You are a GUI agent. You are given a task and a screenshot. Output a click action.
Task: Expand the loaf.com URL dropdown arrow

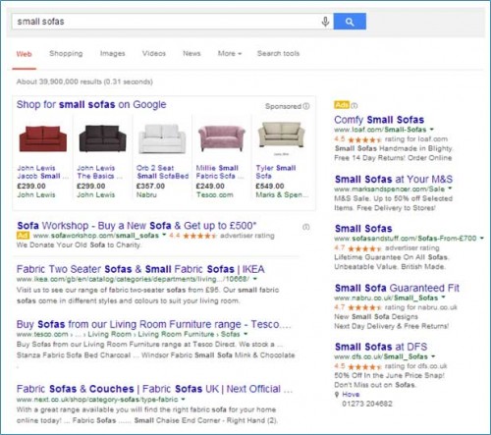tap(432, 129)
